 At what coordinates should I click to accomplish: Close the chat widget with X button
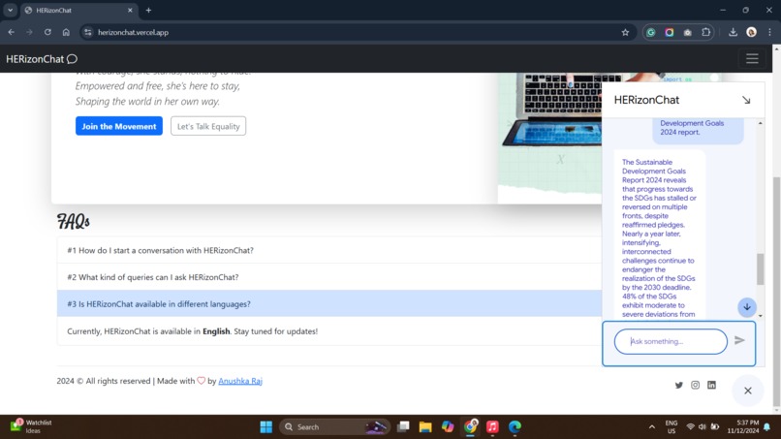click(x=748, y=391)
